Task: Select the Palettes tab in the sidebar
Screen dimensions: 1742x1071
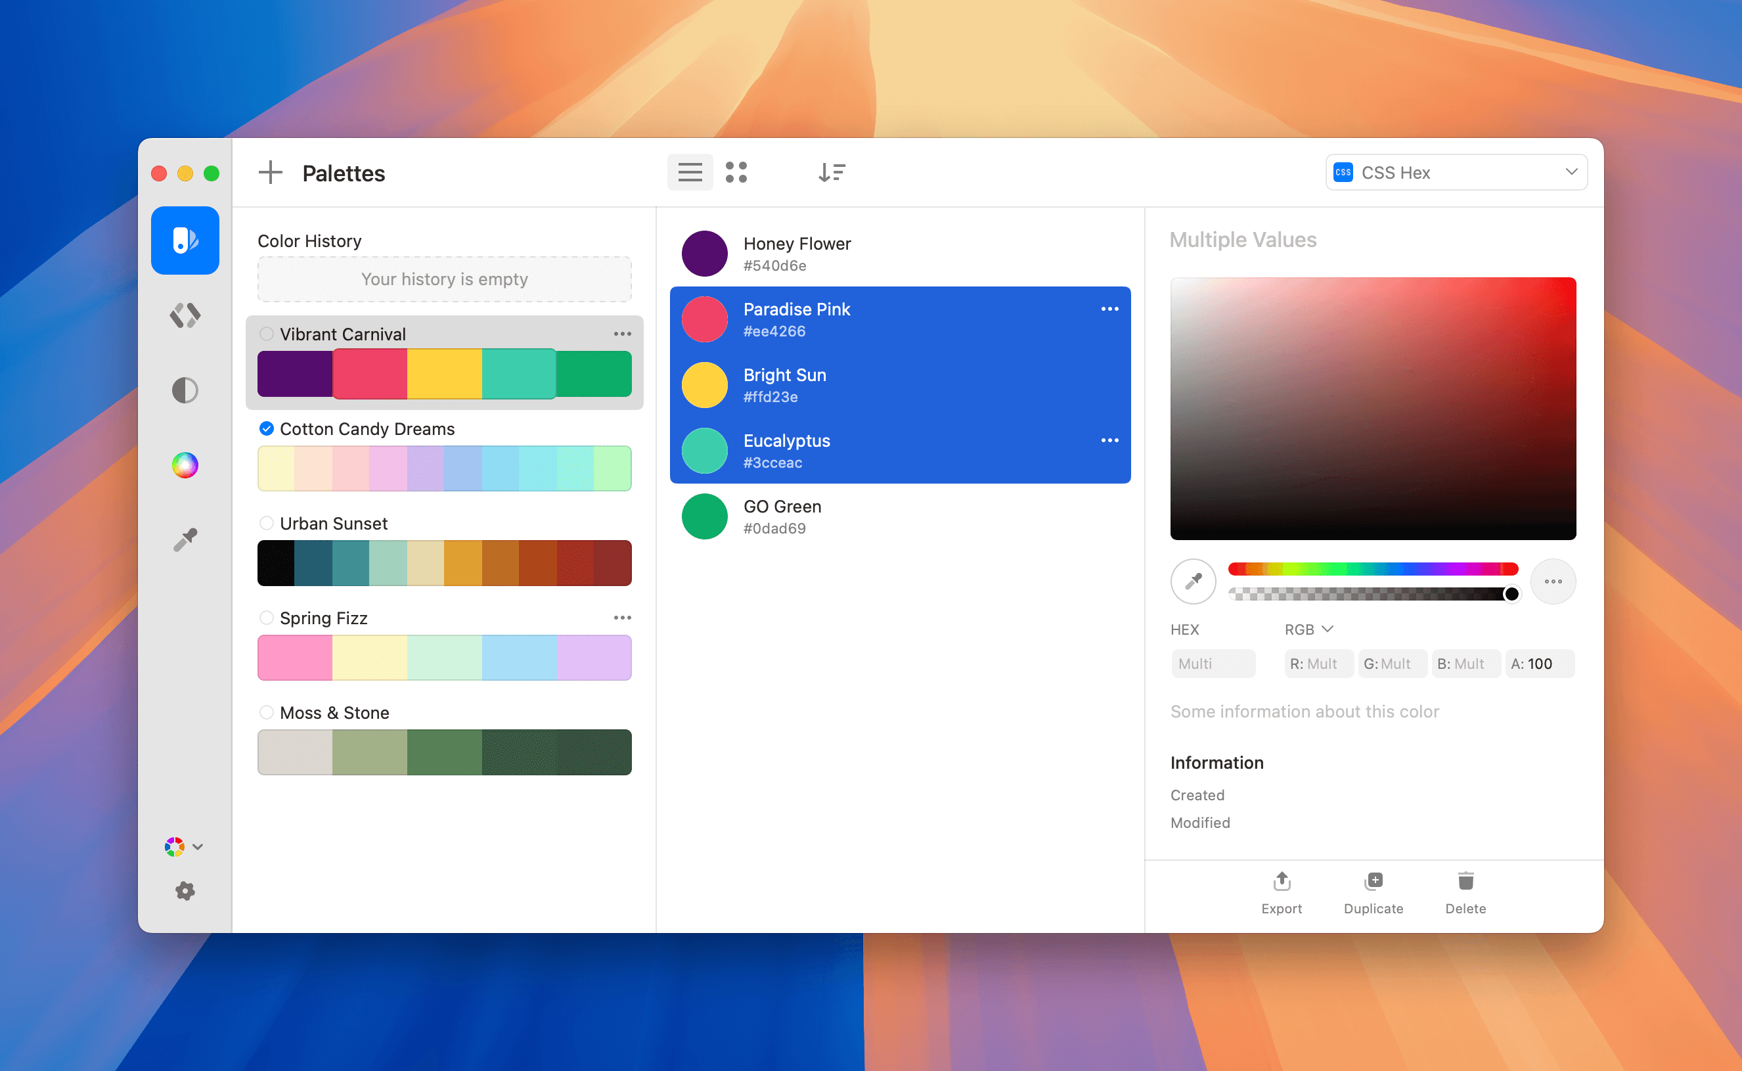Action: (x=185, y=240)
